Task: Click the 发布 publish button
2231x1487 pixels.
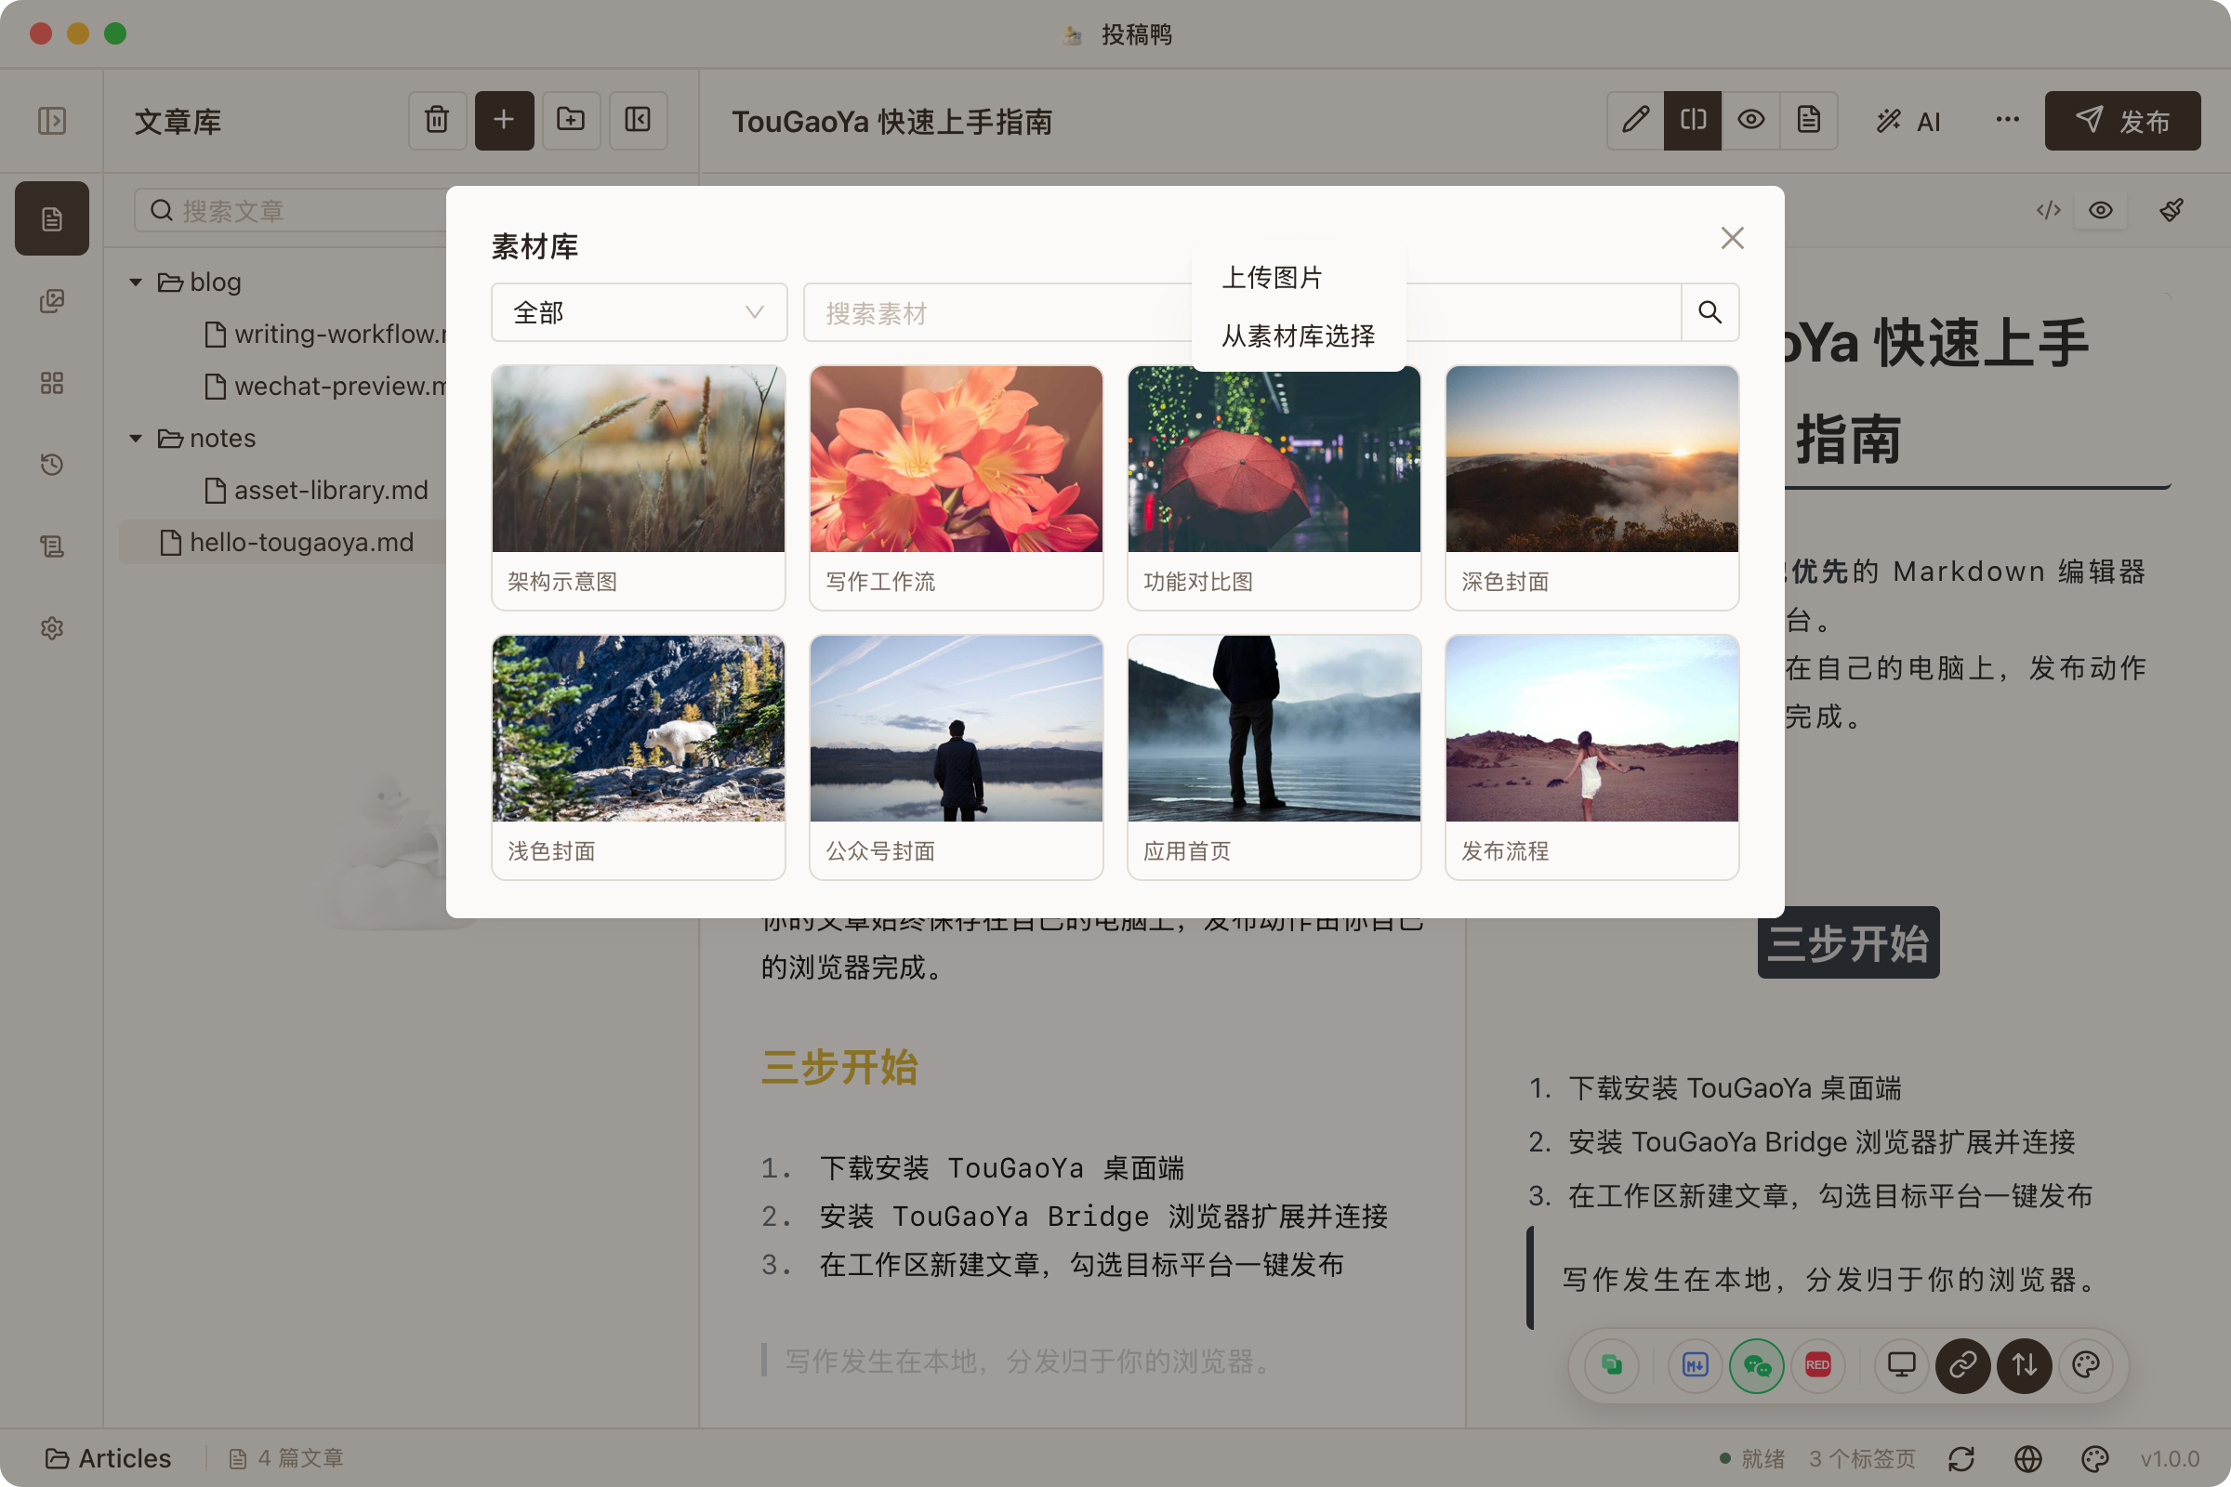Action: tap(2122, 121)
